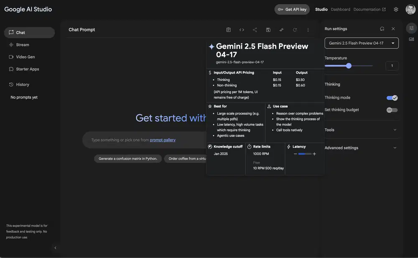Reset run settings to default icon

pos(382,29)
